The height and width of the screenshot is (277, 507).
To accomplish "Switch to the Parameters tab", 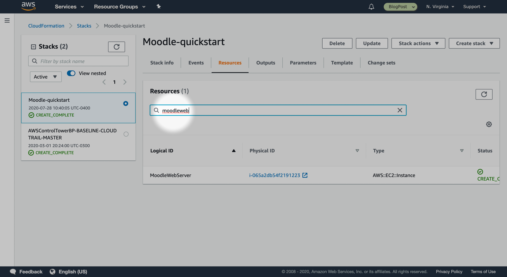I will coord(303,63).
